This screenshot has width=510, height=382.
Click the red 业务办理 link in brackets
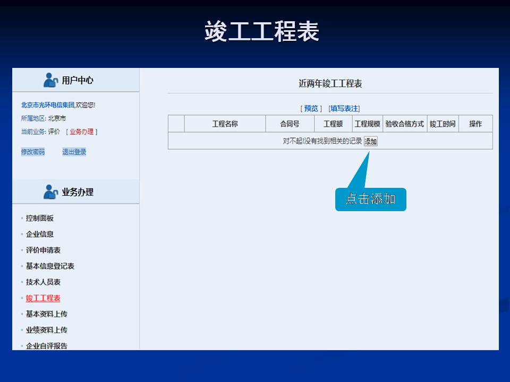coord(81,132)
